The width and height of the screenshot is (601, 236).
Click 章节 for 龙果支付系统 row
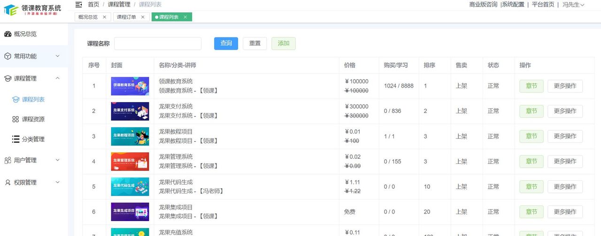tap(532, 111)
